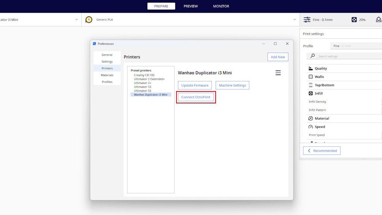This screenshot has width=382, height=215.
Task: Click the infill 20% icon in header
Action: tap(354, 19)
